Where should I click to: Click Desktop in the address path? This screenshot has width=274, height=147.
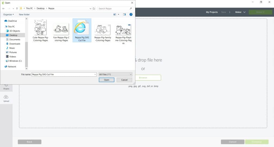point(41,8)
